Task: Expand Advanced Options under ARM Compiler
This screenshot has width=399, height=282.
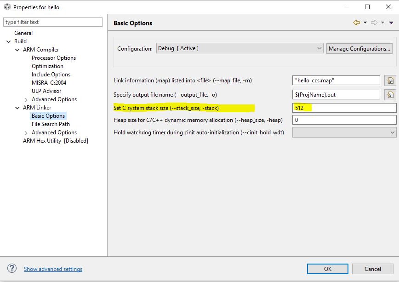Action: click(x=26, y=100)
